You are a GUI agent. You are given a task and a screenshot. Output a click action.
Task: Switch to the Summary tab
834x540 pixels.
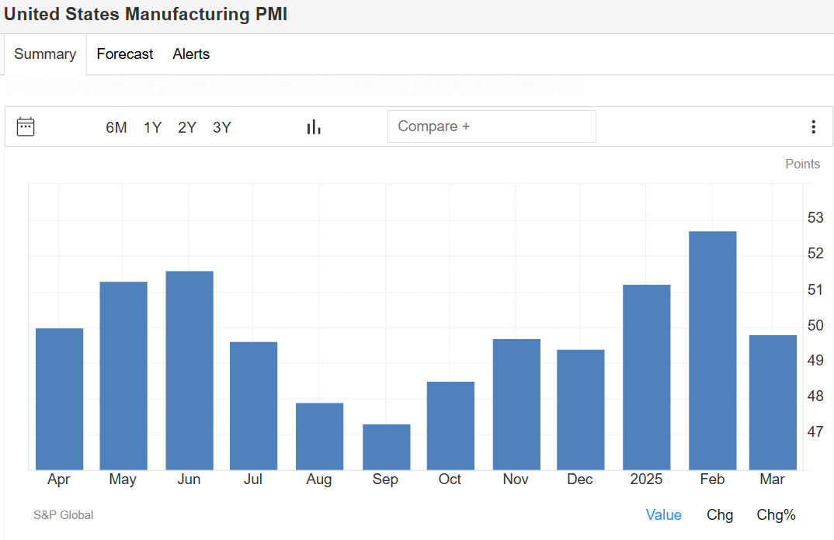45,54
